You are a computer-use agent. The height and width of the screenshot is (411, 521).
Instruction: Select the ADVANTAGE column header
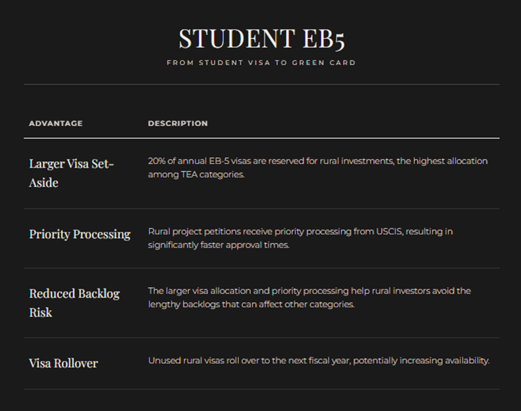click(x=56, y=123)
